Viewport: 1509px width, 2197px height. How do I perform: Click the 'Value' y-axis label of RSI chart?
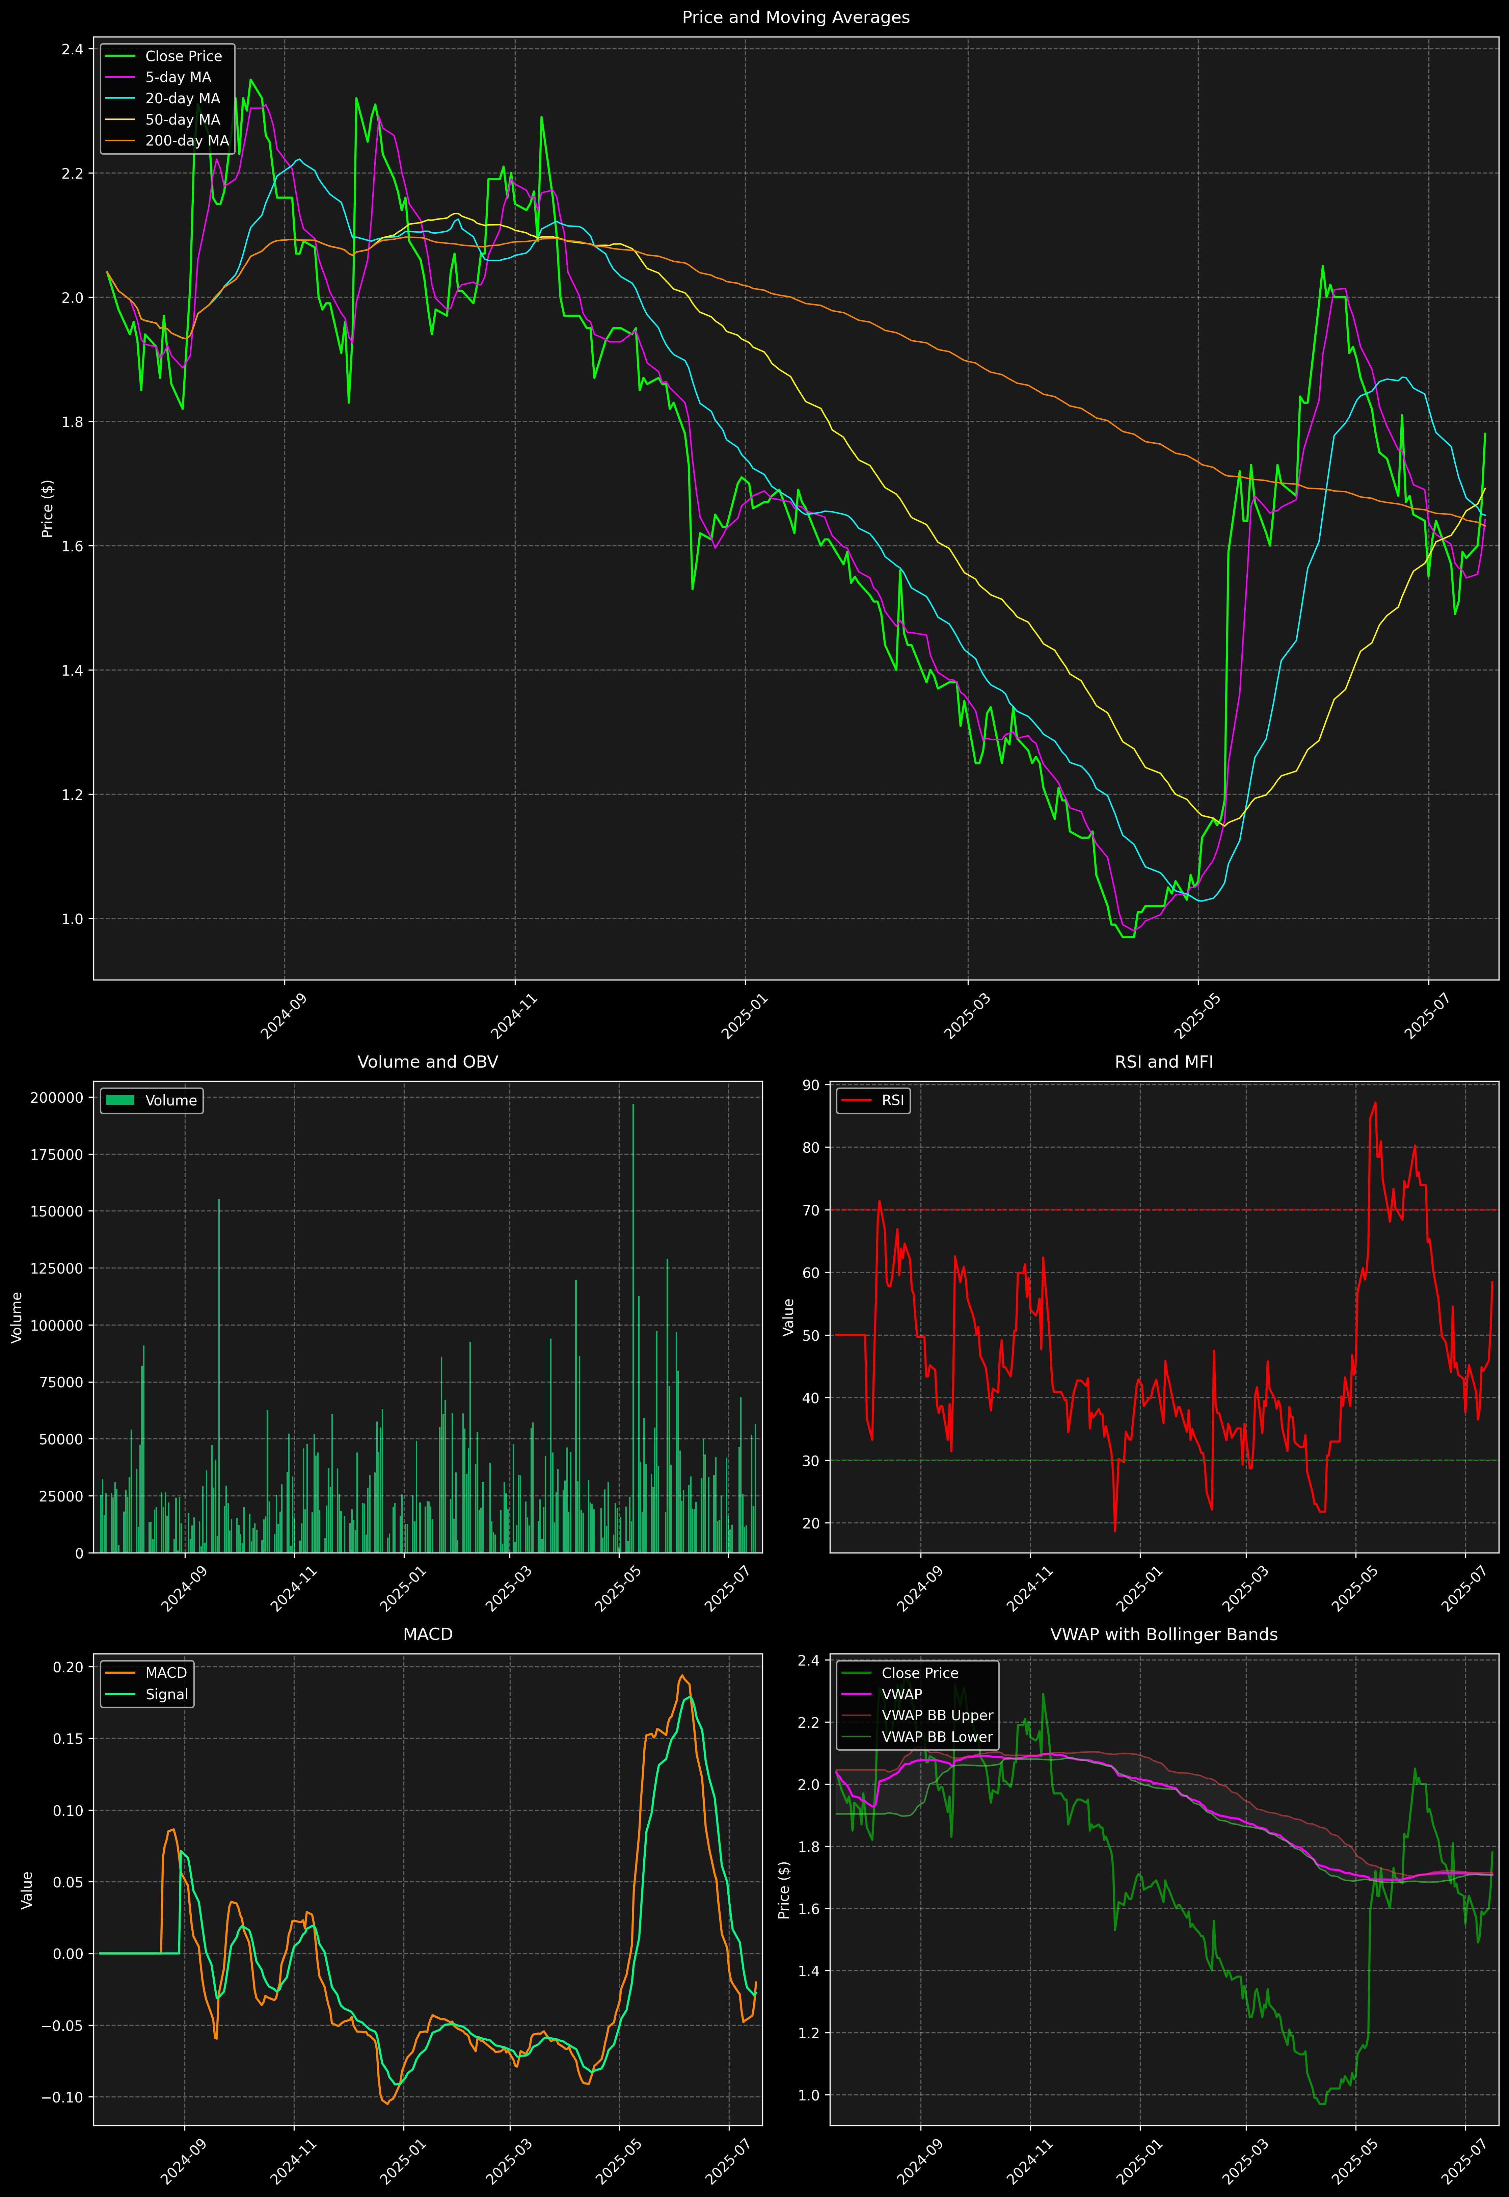(x=788, y=1317)
